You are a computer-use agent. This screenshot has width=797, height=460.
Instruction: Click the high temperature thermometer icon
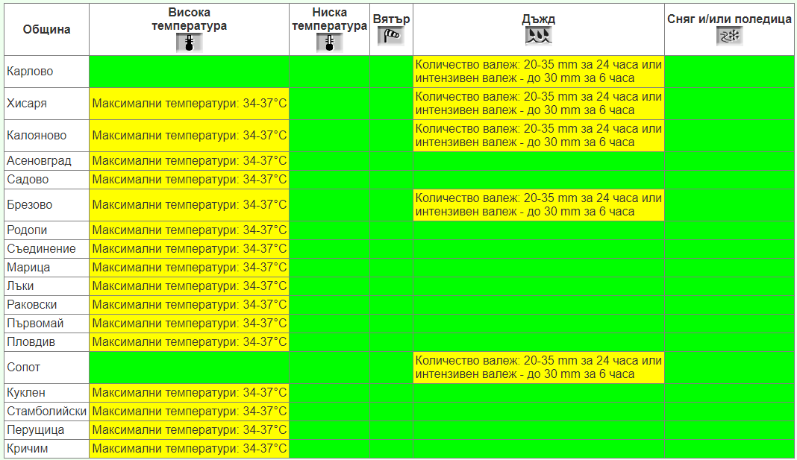(x=189, y=42)
